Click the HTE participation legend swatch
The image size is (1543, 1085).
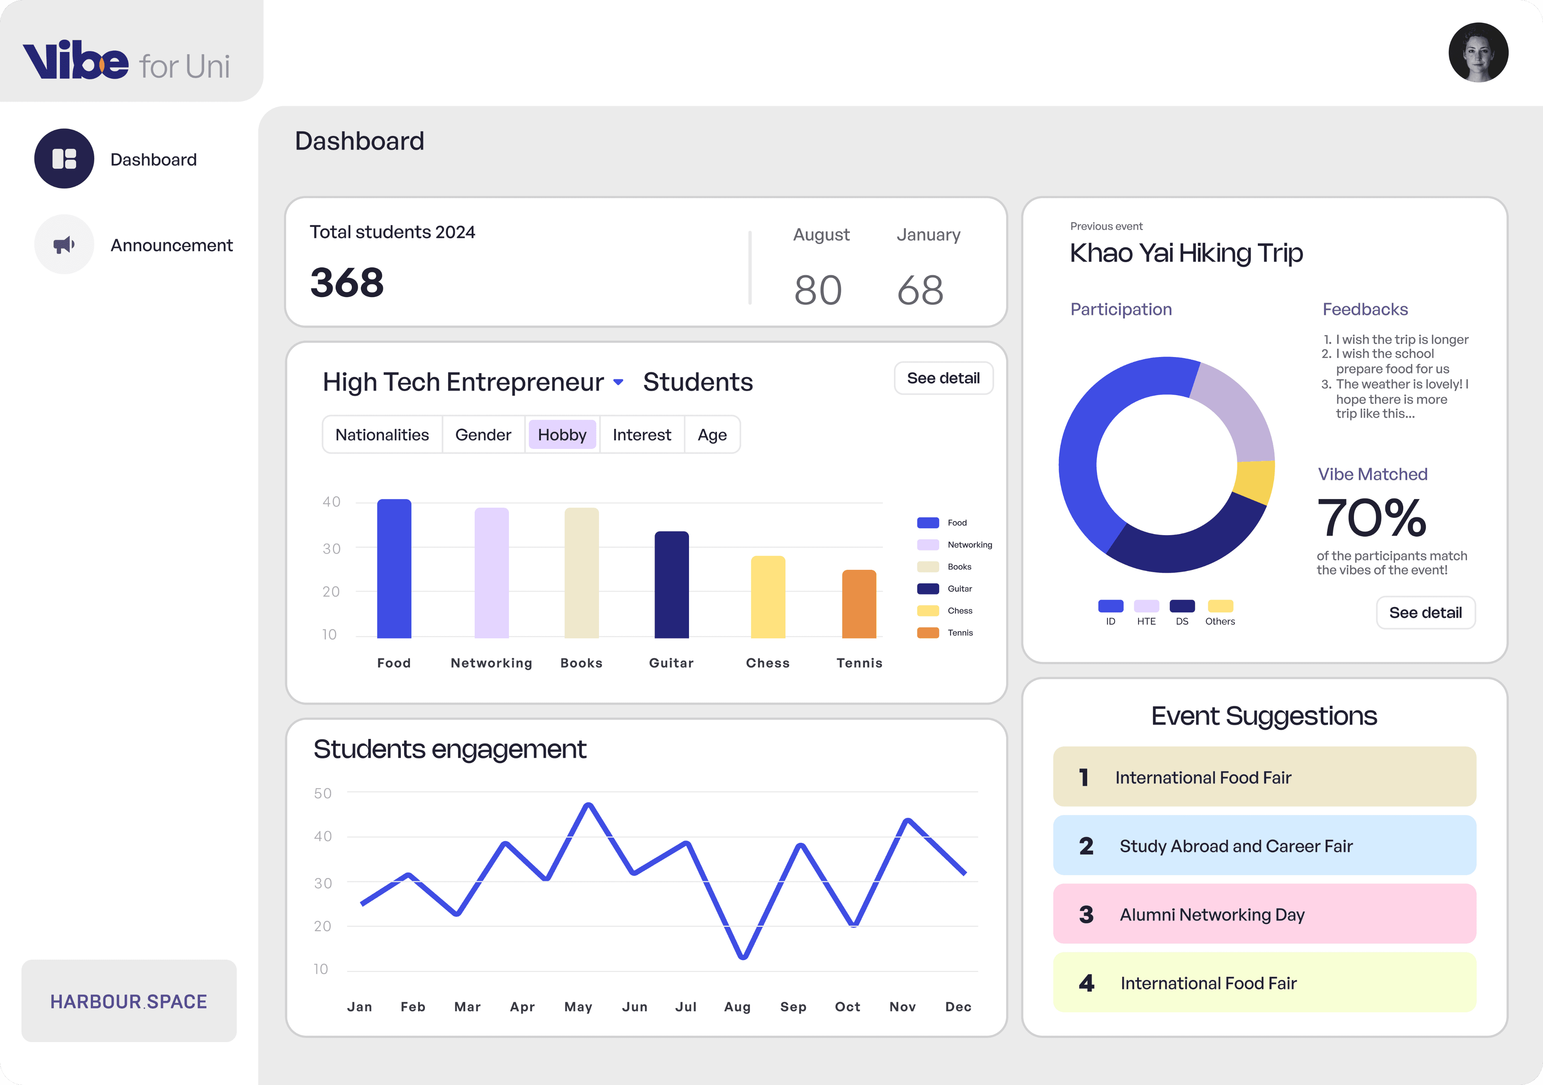click(x=1146, y=606)
